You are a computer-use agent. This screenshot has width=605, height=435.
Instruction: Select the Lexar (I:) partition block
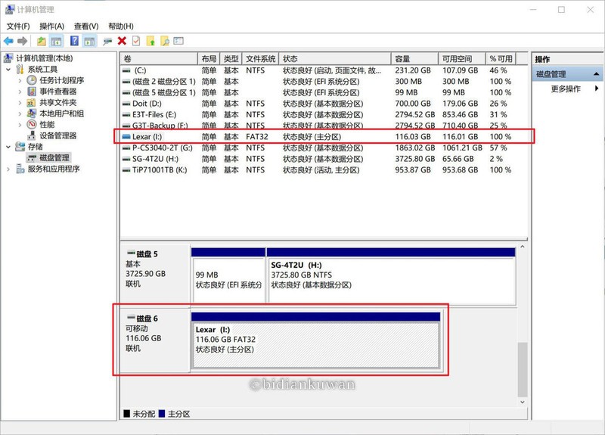click(315, 340)
